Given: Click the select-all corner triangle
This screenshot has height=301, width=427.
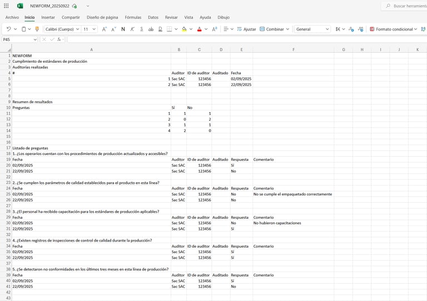Looking at the screenshot, I should point(9,50).
